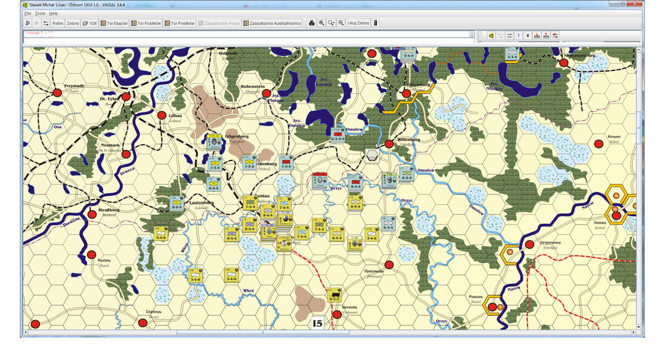The width and height of the screenshot is (657, 364).
Task: Toggle Ukryj Żetony to hide counters
Action: pyautogui.click(x=358, y=23)
